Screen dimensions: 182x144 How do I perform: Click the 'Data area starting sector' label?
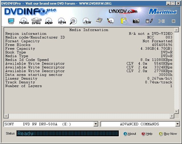34,75
